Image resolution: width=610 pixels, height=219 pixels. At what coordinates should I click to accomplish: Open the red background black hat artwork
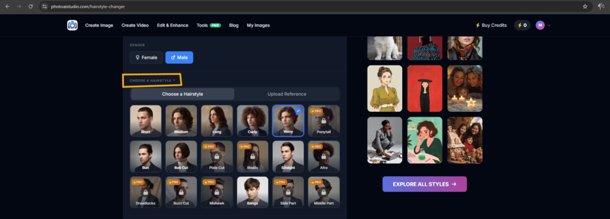click(425, 89)
